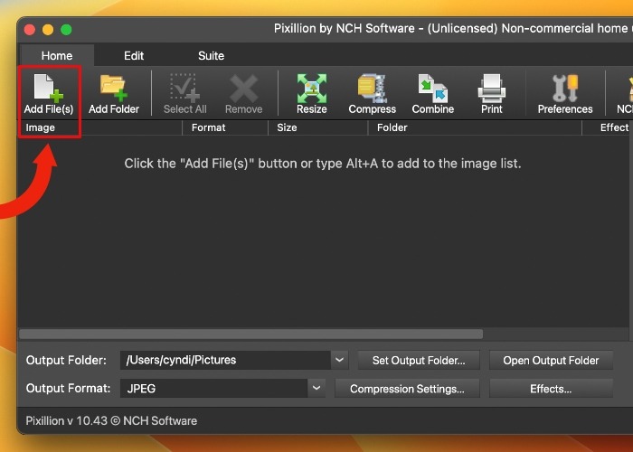Image resolution: width=633 pixels, height=452 pixels.
Task: Click the Remove toolbar icon
Action: [243, 94]
